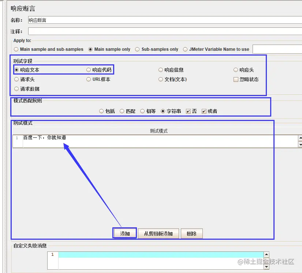Select Sub-samples only radio
The image size is (302, 273).
(x=137, y=49)
